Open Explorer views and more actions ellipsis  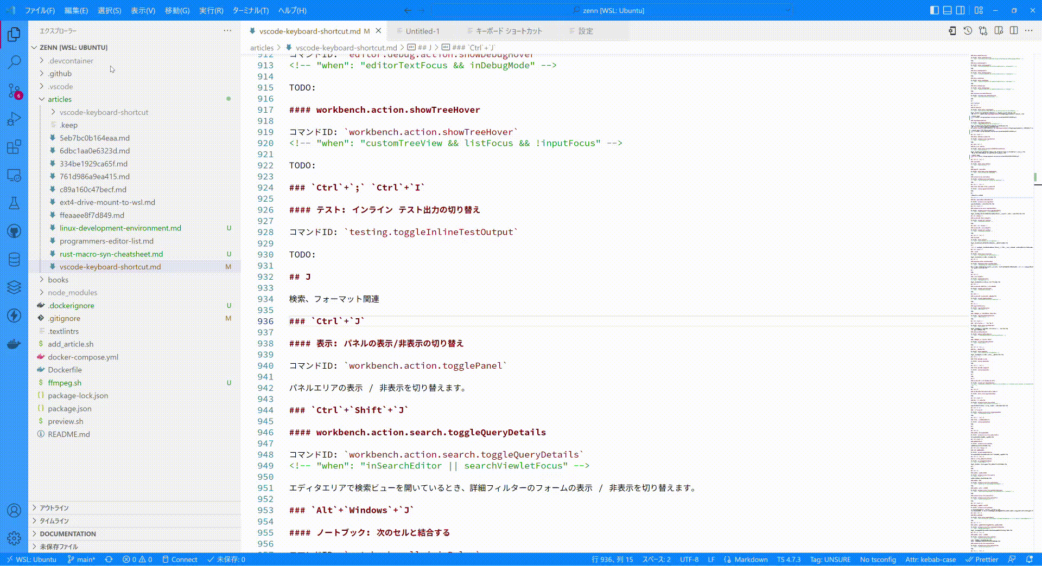pyautogui.click(x=227, y=31)
